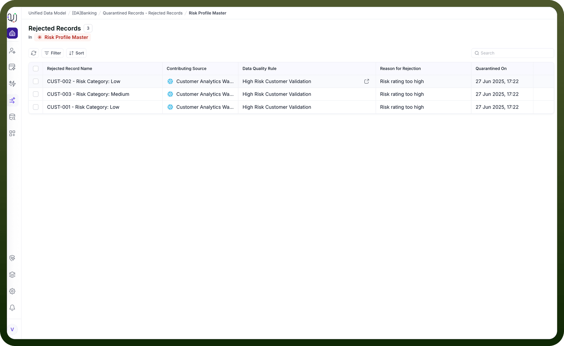Check the box for CUST-001 record

tap(36, 107)
